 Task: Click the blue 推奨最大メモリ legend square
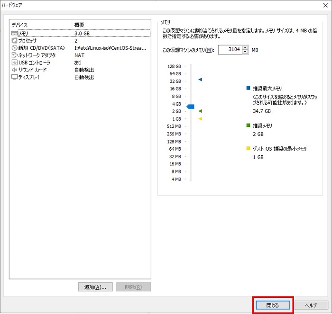249,88
